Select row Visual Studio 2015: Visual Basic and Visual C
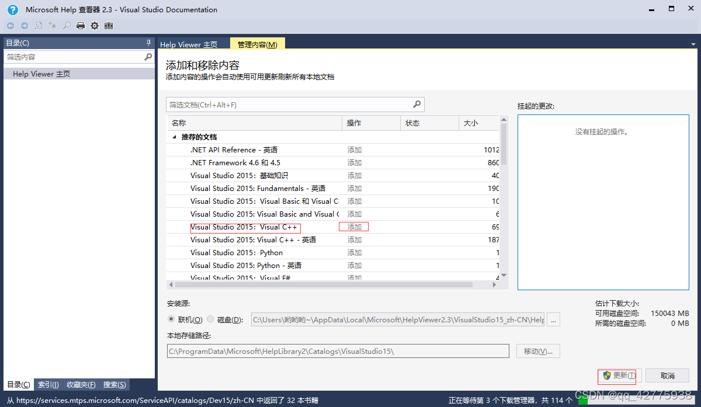This screenshot has width=701, height=407. [333, 214]
